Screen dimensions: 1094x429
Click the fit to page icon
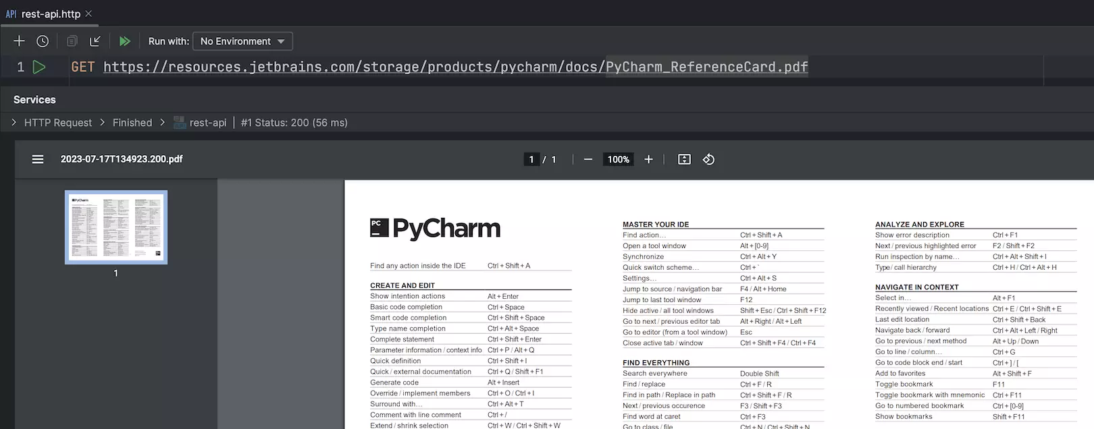click(x=684, y=159)
